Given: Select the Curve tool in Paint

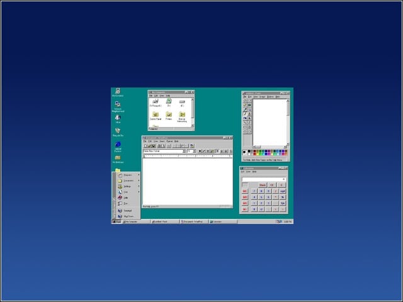Looking at the screenshot, I should pos(249,123).
